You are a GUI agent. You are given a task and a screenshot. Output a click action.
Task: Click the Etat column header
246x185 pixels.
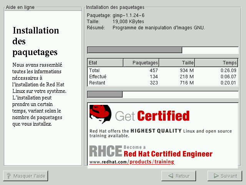(105, 63)
